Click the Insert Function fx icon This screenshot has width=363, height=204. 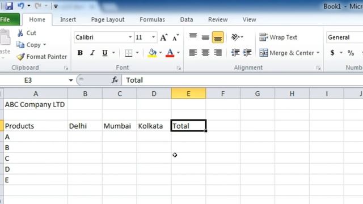[115, 80]
